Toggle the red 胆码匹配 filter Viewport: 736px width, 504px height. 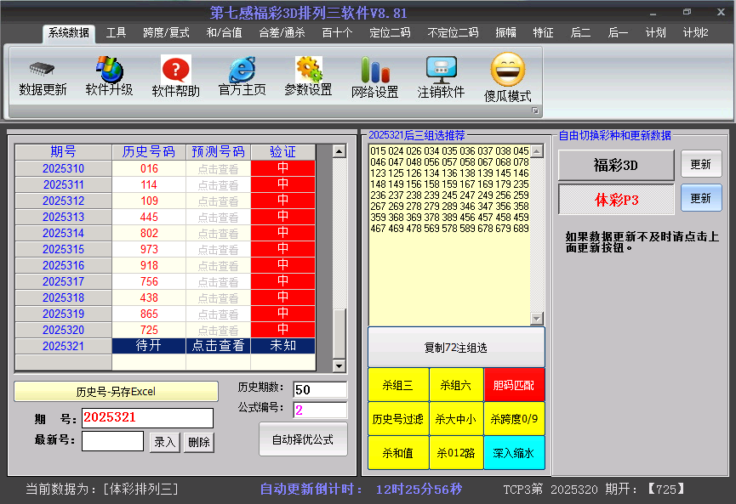pyautogui.click(x=514, y=385)
